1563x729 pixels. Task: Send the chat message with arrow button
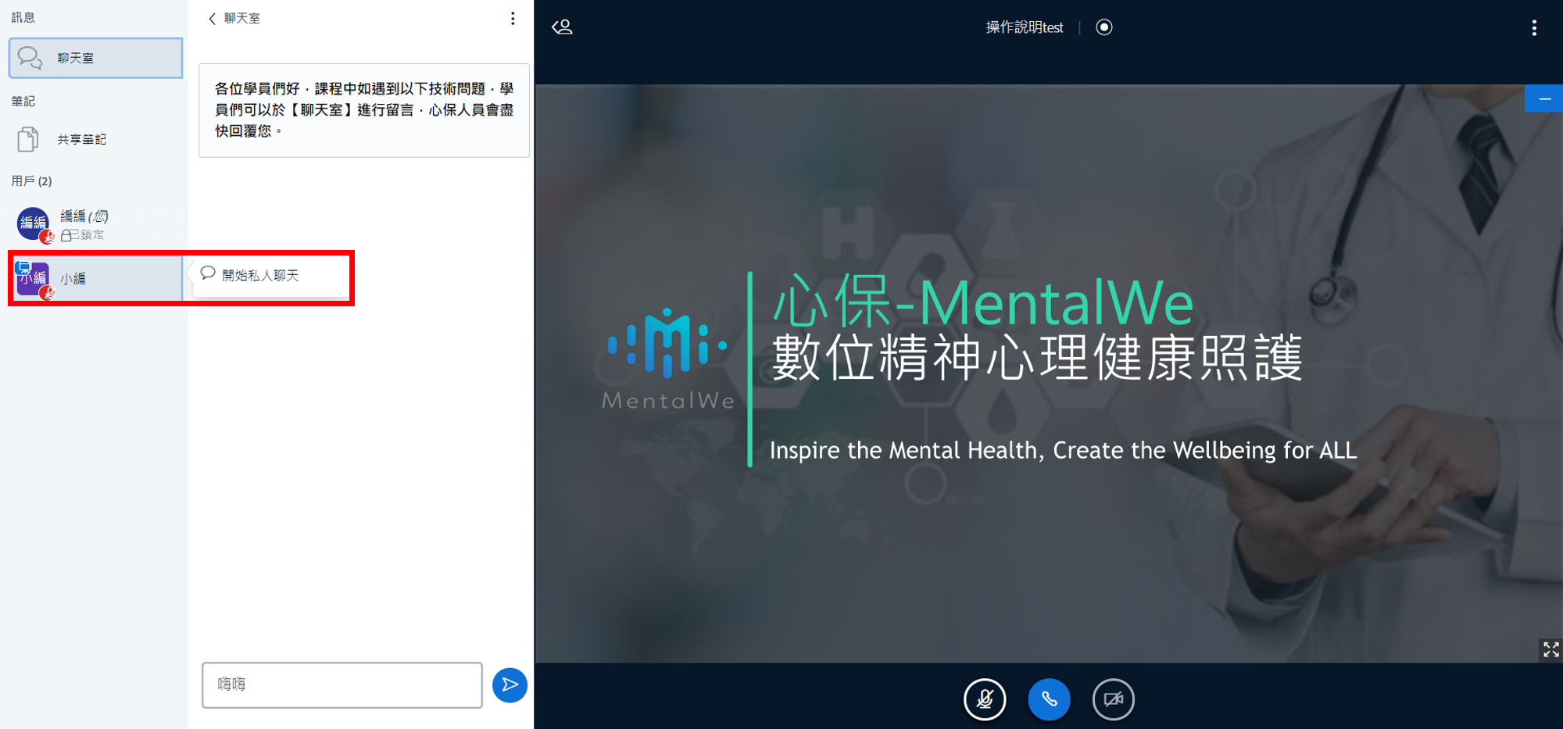[x=510, y=684]
